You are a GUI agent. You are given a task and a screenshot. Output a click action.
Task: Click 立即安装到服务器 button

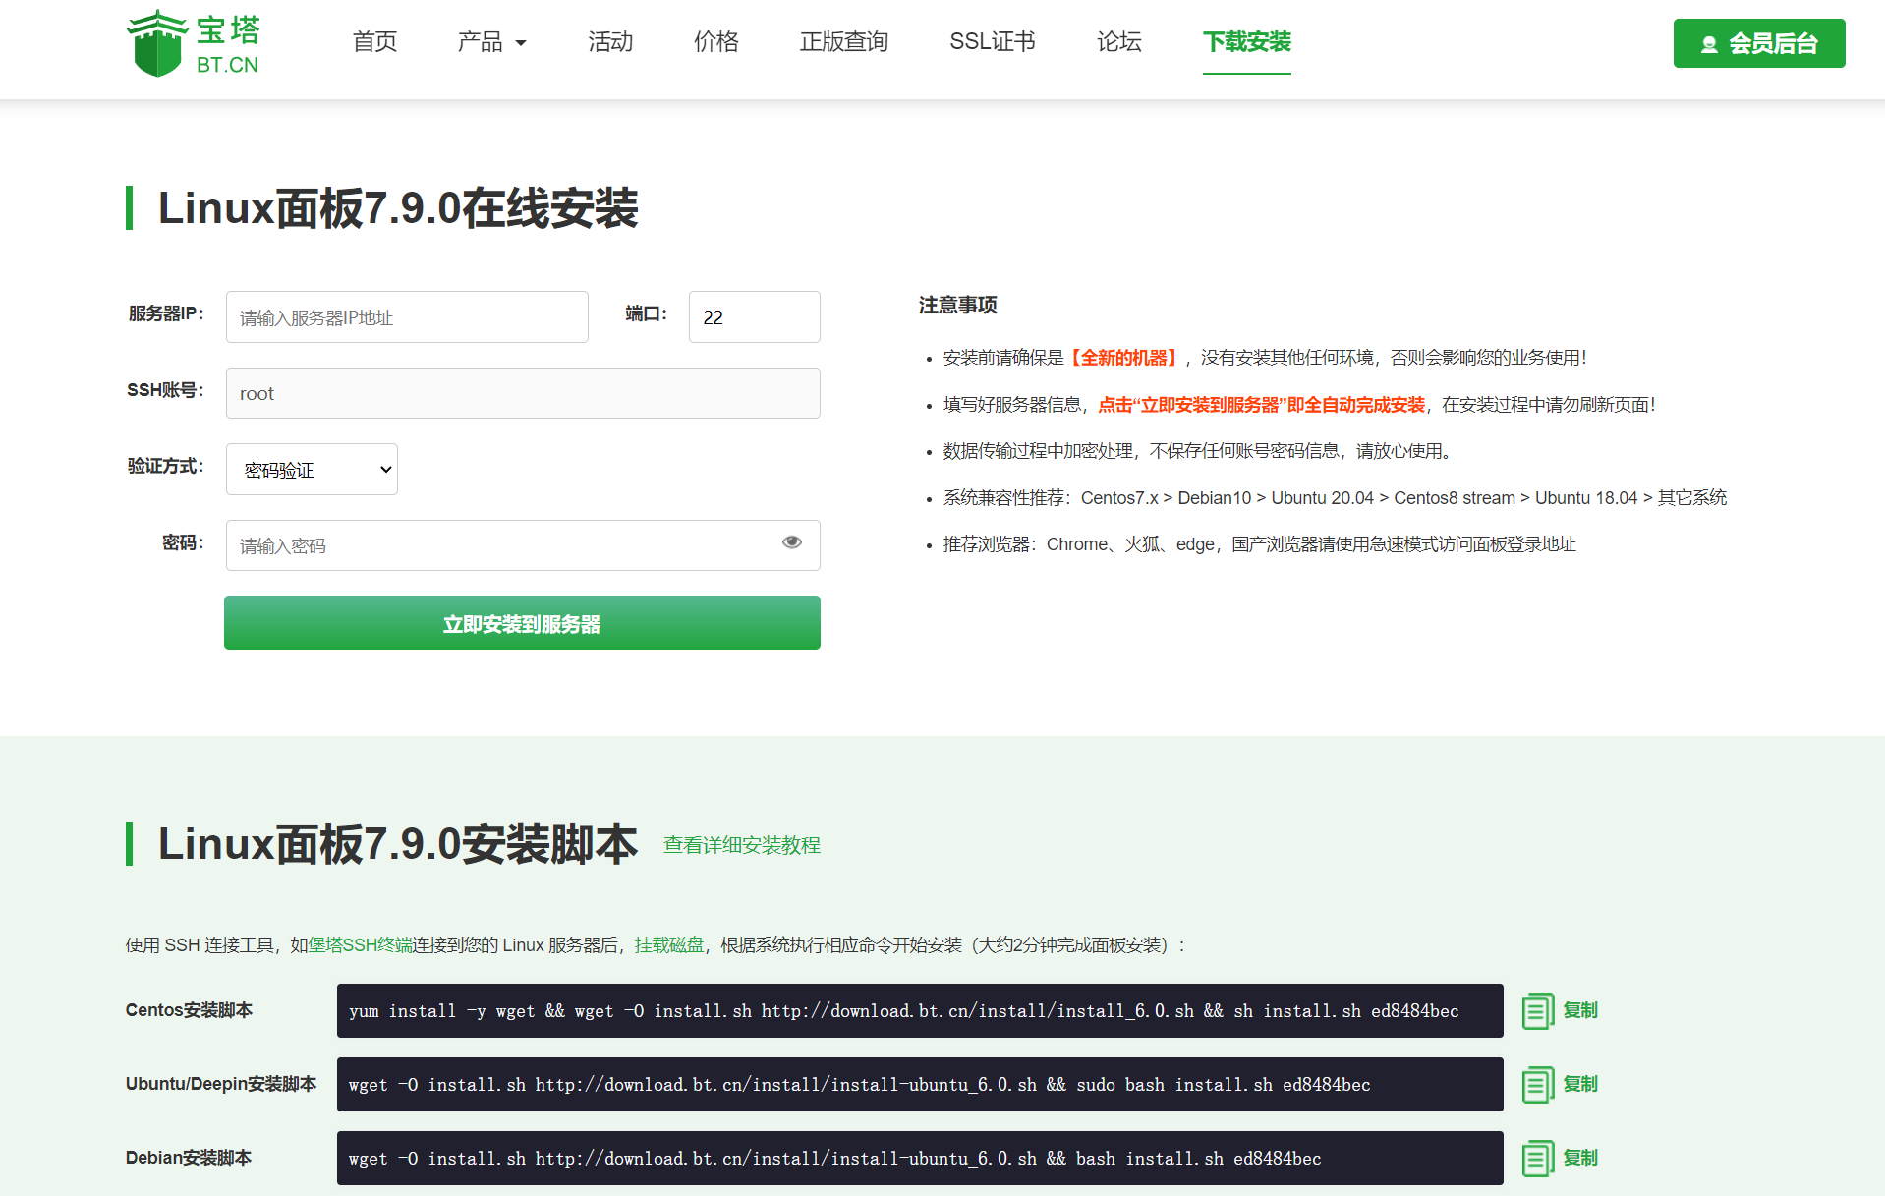coord(522,623)
